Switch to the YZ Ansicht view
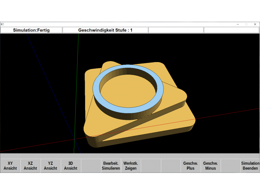260x195 pixels. coord(50,165)
